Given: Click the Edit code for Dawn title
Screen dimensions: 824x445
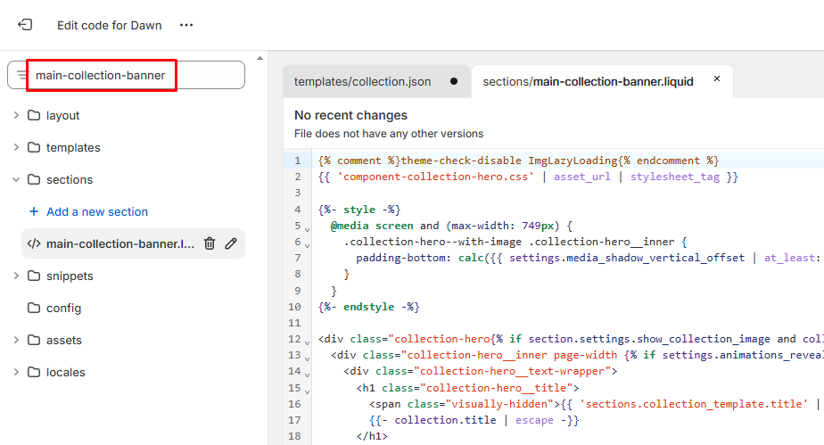Looking at the screenshot, I should pyautogui.click(x=110, y=25).
